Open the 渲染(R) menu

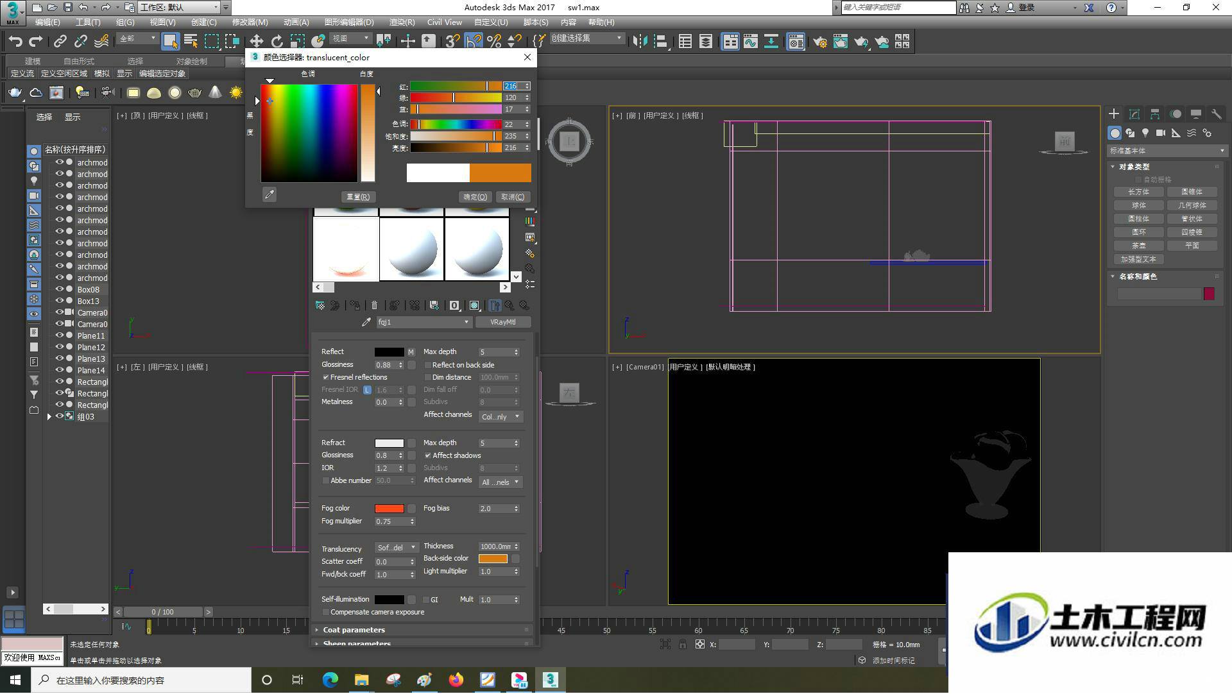[x=402, y=22]
